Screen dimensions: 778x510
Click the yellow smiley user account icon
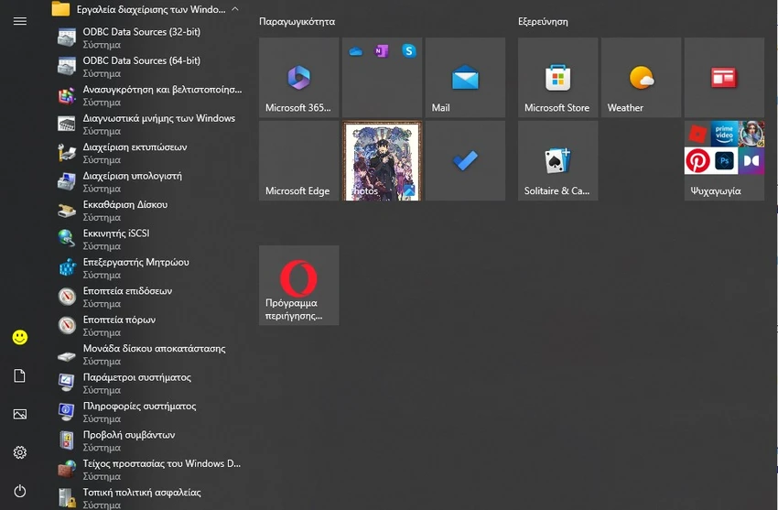point(20,337)
